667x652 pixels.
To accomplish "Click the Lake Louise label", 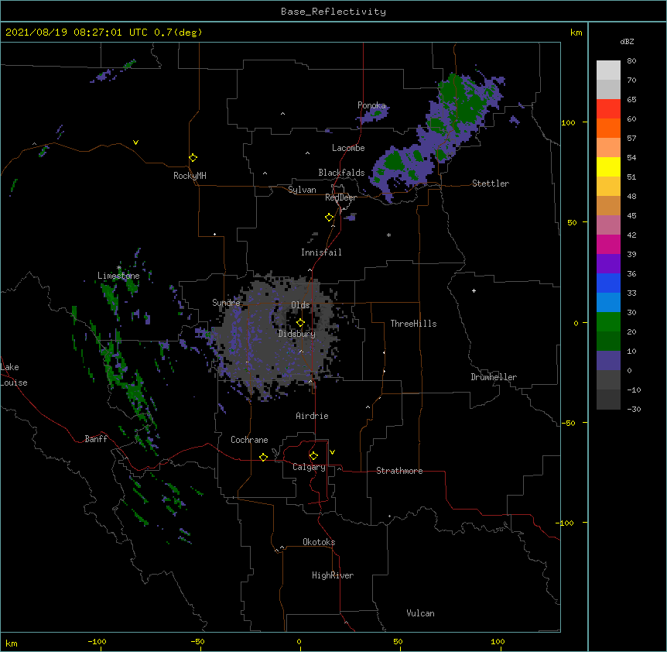I will tap(14, 375).
